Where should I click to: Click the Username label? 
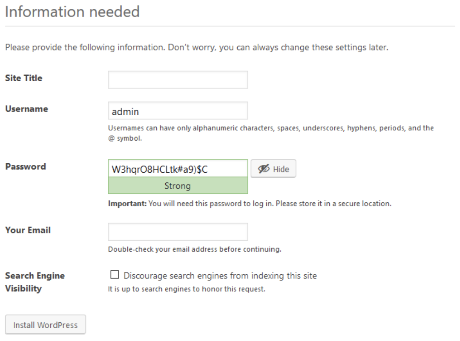tap(26, 109)
